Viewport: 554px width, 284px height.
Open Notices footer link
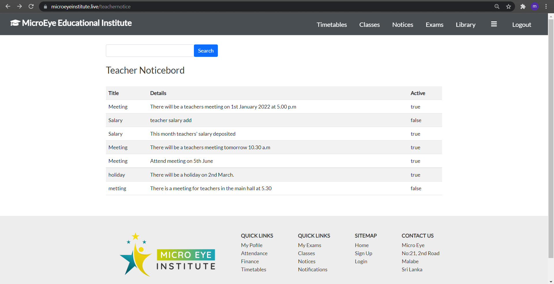(x=307, y=261)
